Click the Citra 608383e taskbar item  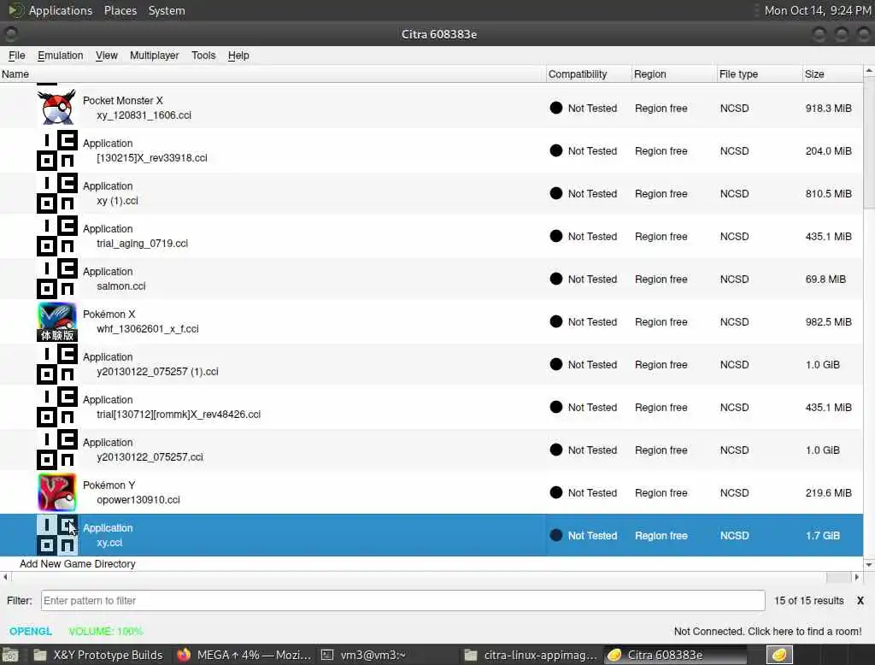tap(675, 655)
